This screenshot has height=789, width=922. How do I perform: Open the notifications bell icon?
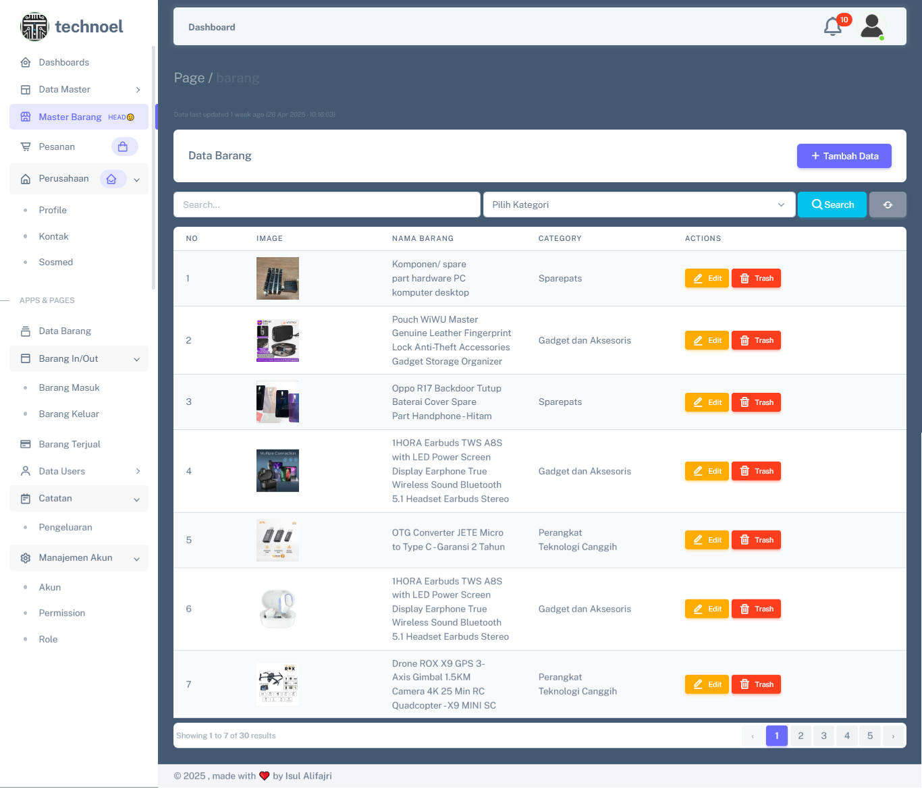[x=834, y=27]
